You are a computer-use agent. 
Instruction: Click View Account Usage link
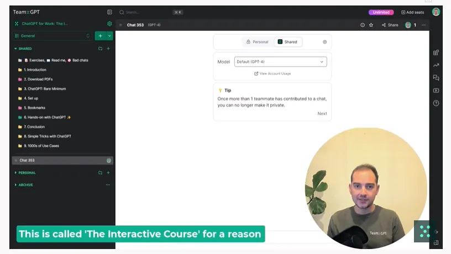(272, 73)
